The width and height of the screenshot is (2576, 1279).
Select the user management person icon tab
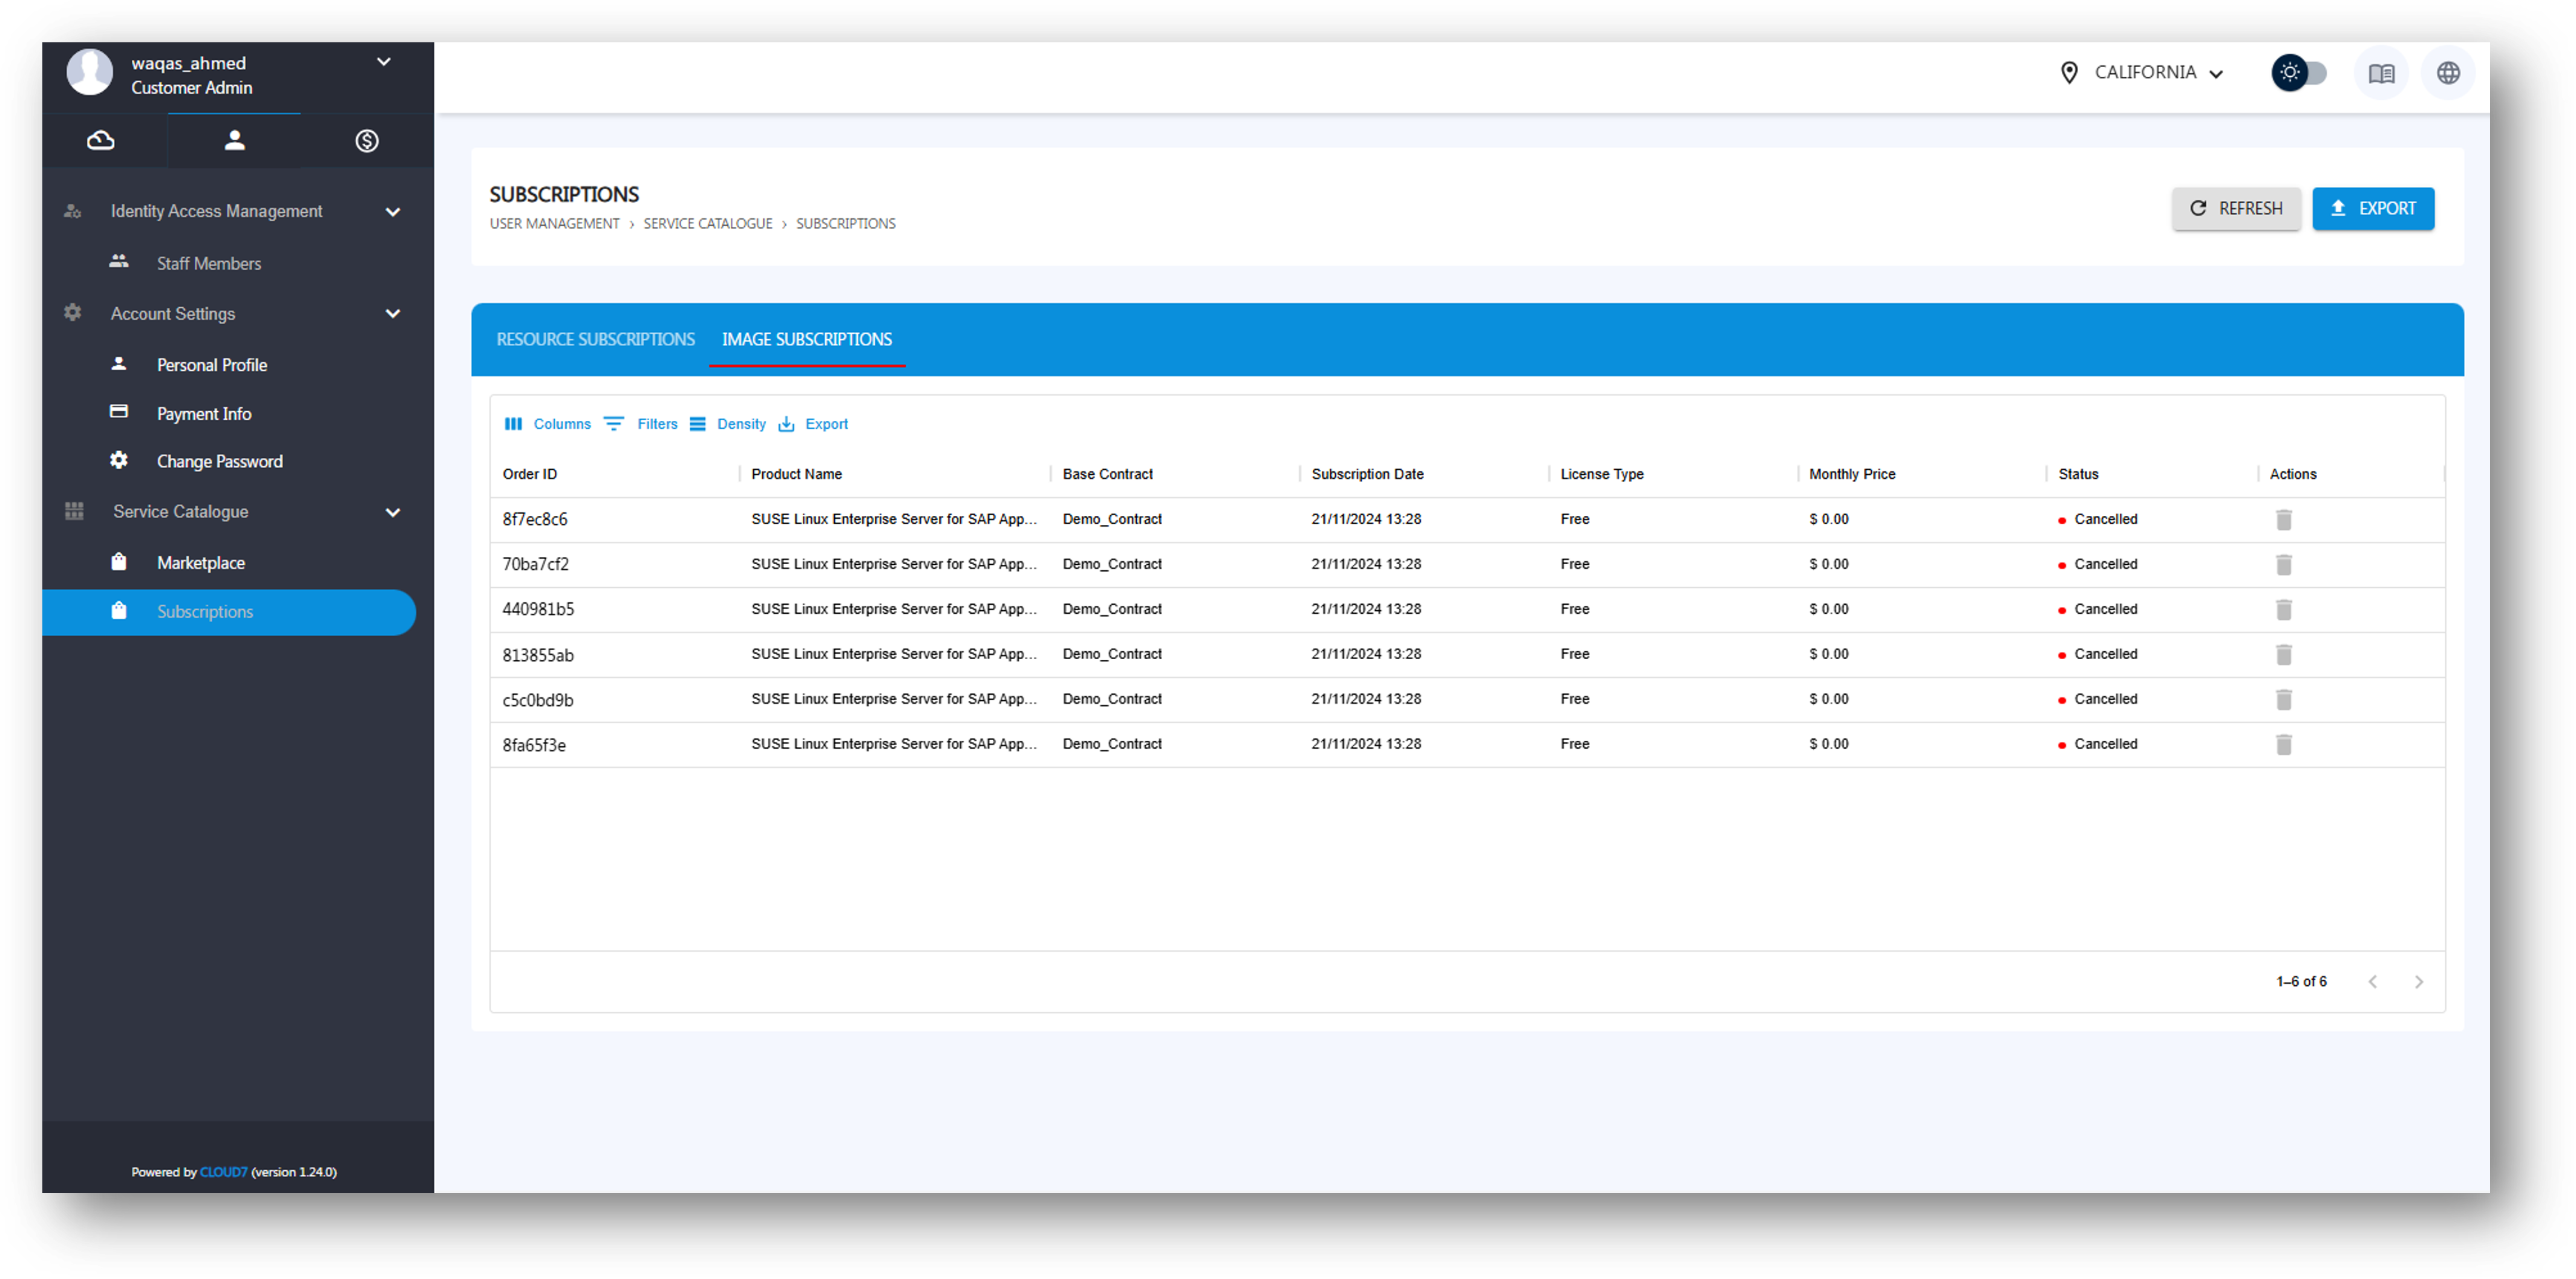click(x=234, y=140)
